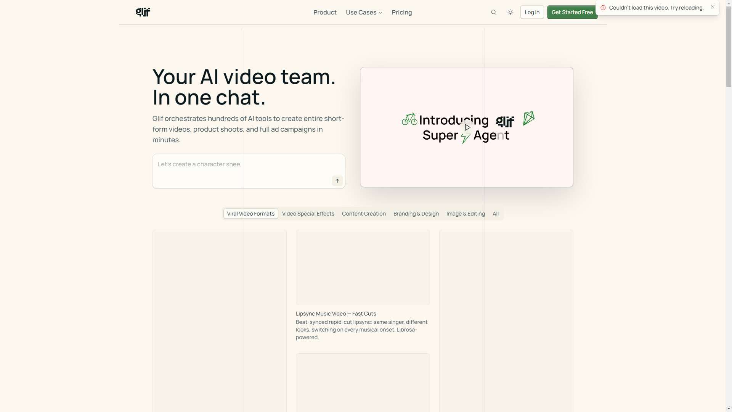Viewport: 732px width, 412px height.
Task: Open the Product nav item
Action: pyautogui.click(x=325, y=12)
